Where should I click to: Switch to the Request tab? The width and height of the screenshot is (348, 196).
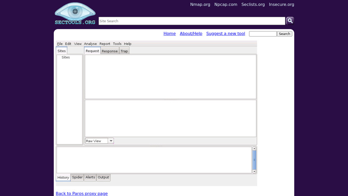pyautogui.click(x=92, y=51)
